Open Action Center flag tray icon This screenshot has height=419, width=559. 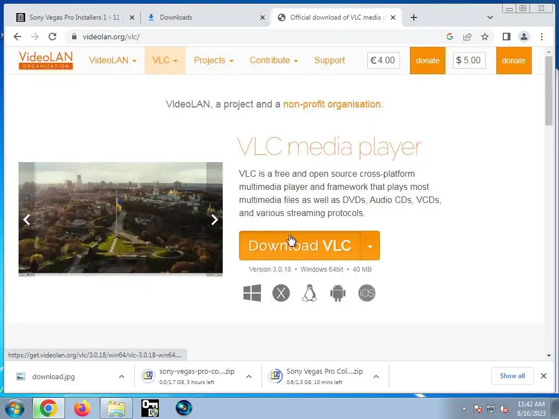point(477,409)
